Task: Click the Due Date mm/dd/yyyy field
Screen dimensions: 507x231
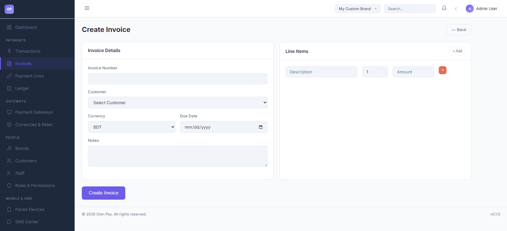Action: [x=224, y=127]
